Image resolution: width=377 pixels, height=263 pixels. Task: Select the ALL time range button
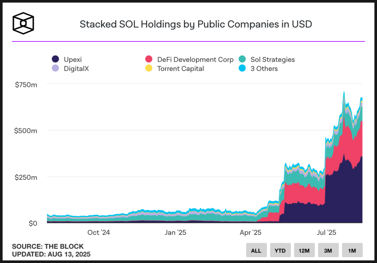pyautogui.click(x=256, y=250)
